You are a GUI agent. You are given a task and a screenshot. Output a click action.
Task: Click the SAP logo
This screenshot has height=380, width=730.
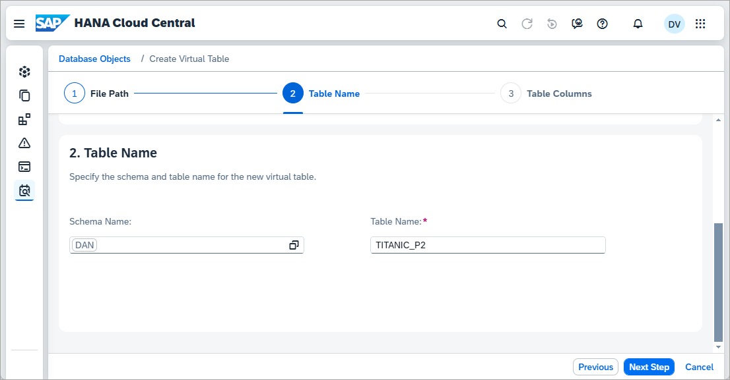(x=53, y=23)
